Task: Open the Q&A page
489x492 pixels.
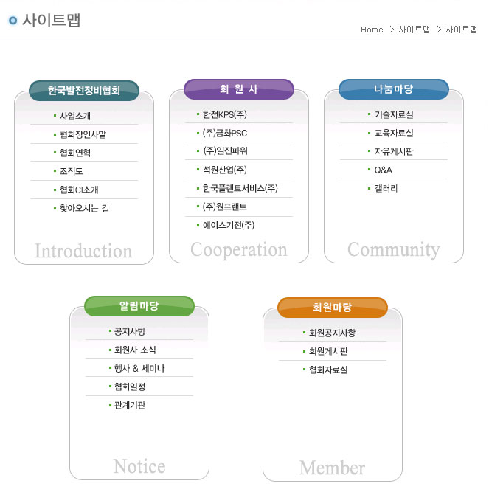Action: [384, 170]
